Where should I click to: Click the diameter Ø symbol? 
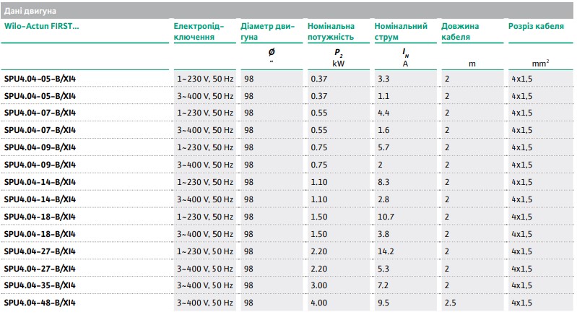pos(272,53)
